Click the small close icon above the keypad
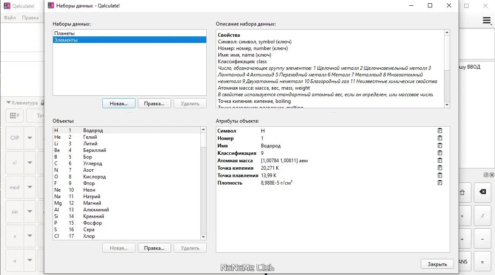This screenshot has width=495, height=275. 492,175
